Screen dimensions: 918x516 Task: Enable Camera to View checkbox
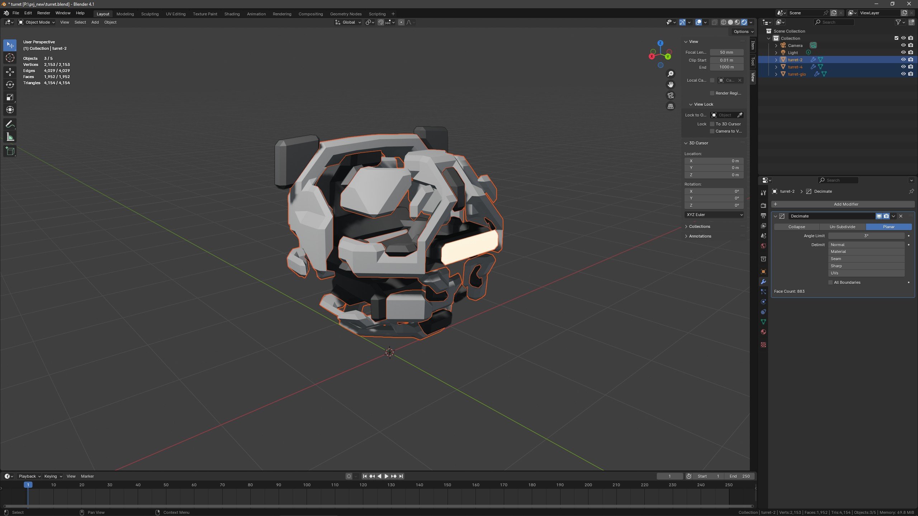[712, 131]
